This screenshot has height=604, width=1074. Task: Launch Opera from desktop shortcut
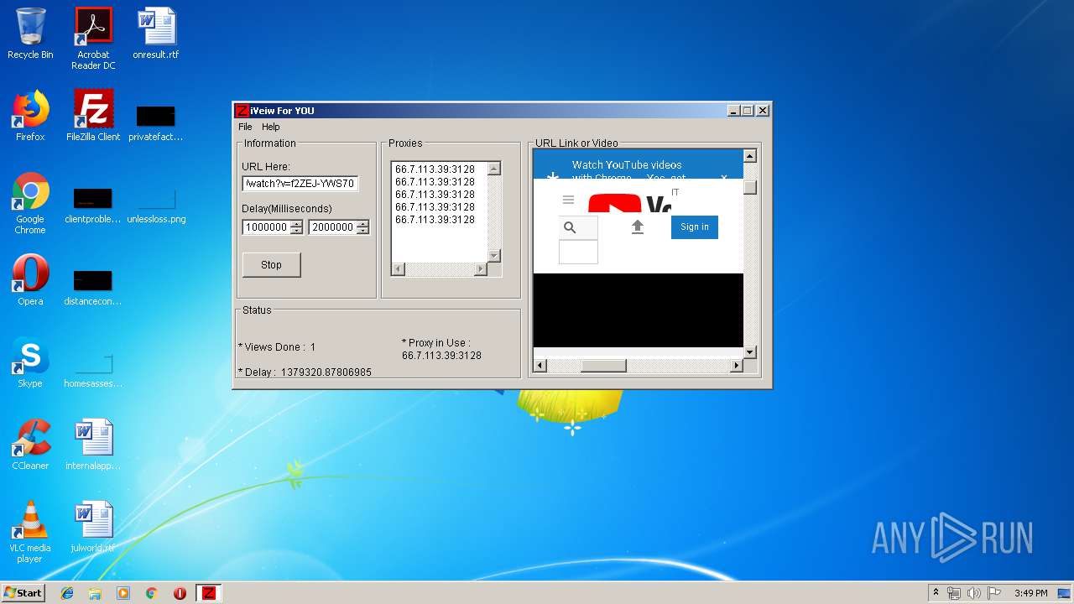[x=30, y=280]
